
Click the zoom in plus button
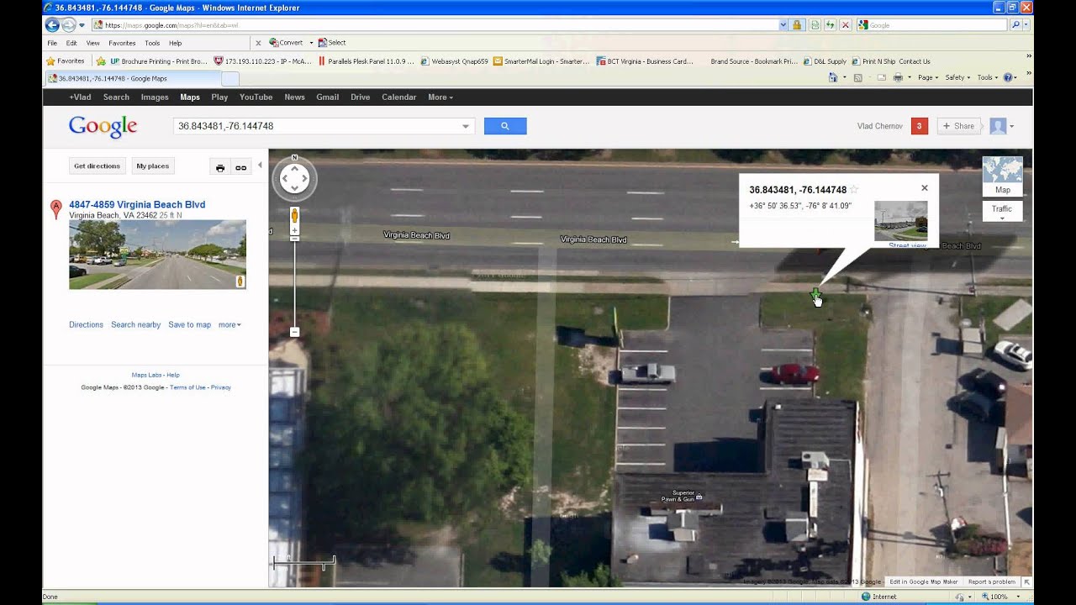coord(294,230)
